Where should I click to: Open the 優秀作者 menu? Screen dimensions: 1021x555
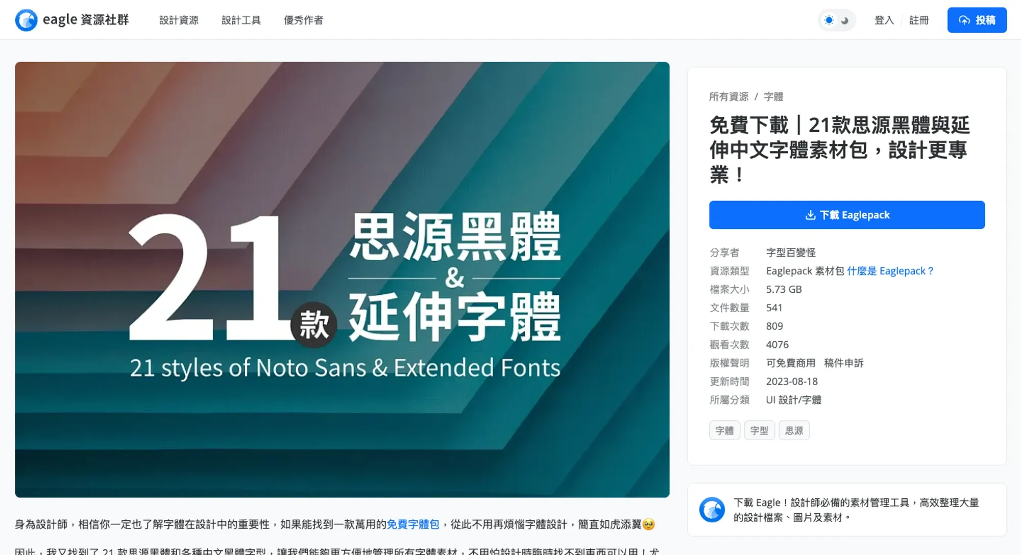pyautogui.click(x=303, y=20)
